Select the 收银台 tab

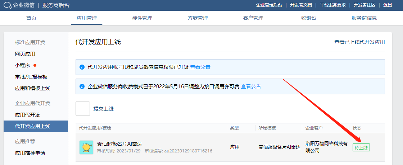tap(309, 18)
